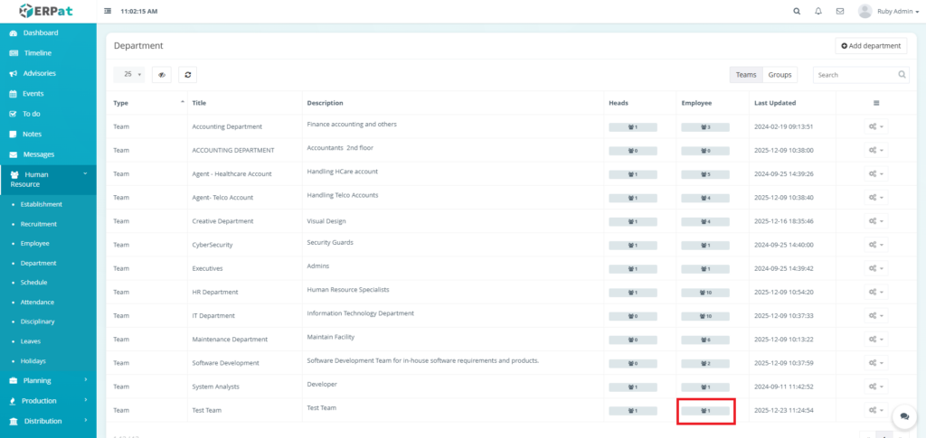Click the Test Team employee count badge
The width and height of the screenshot is (926, 438).
tap(705, 411)
